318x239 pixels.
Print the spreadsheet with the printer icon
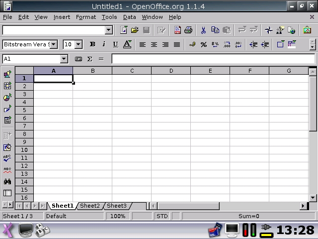click(x=188, y=30)
